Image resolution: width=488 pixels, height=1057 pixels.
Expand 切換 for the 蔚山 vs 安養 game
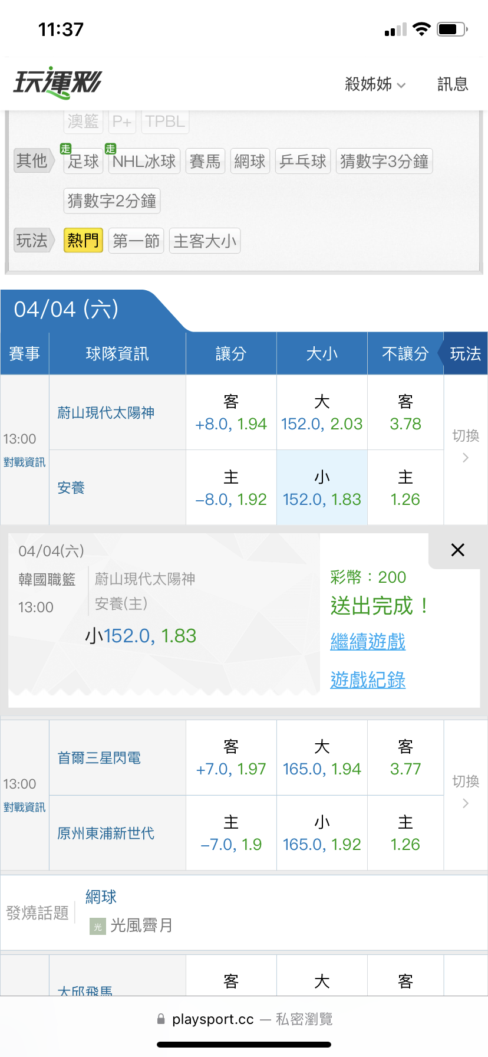[x=465, y=446]
